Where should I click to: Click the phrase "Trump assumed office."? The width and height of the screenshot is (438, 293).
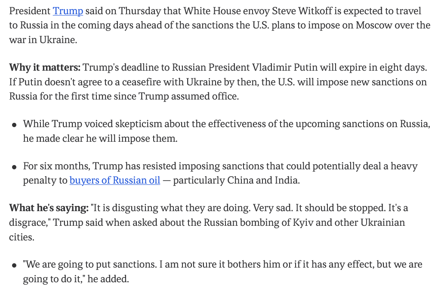tap(188, 96)
